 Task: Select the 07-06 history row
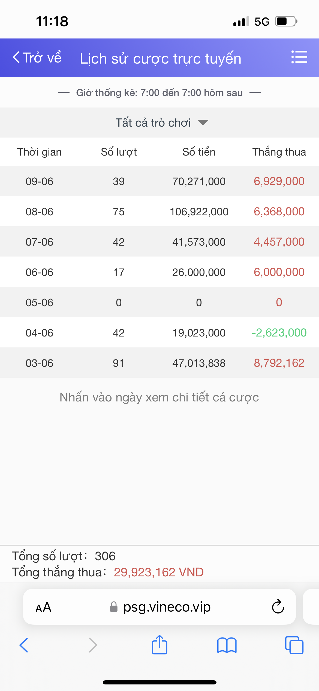(40, 242)
